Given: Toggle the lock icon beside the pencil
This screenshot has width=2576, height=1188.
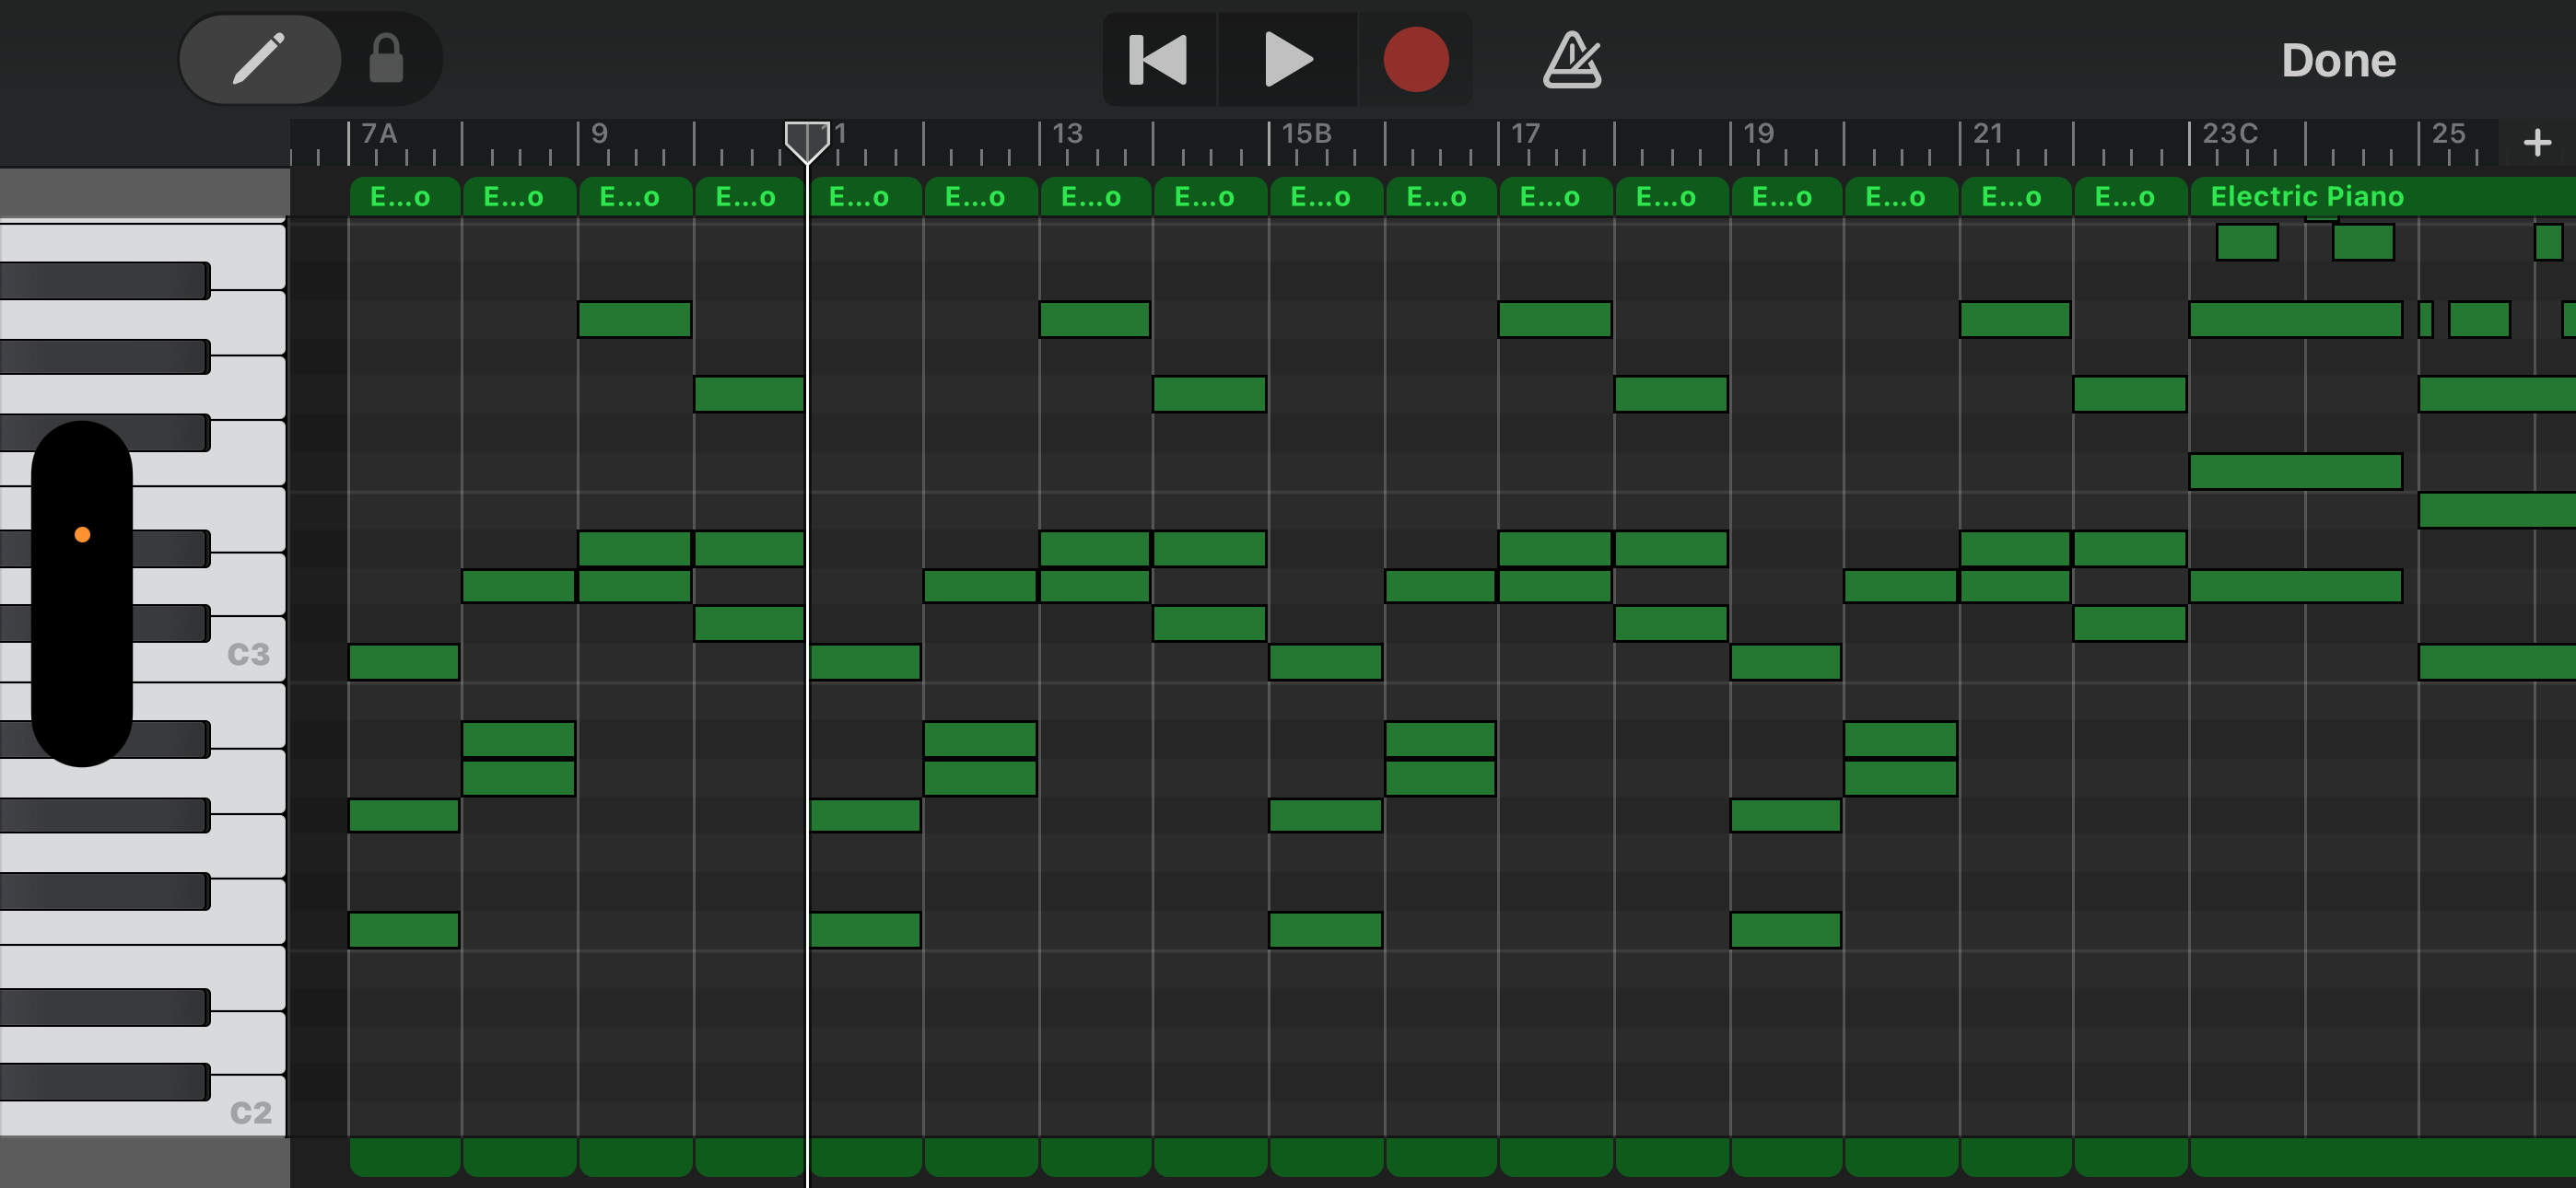Looking at the screenshot, I should pos(385,59).
